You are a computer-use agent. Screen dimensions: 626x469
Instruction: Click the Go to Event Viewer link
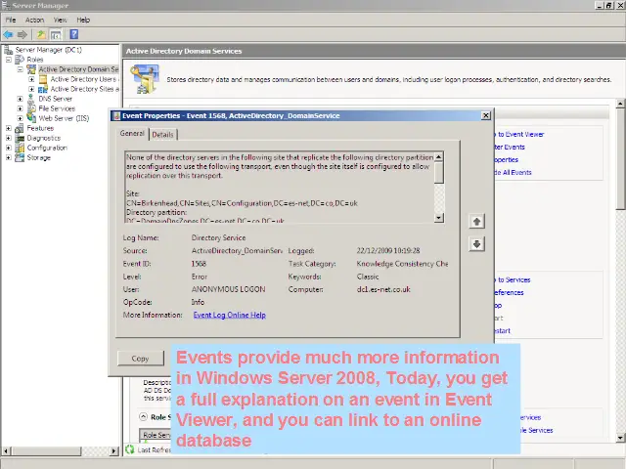(519, 135)
